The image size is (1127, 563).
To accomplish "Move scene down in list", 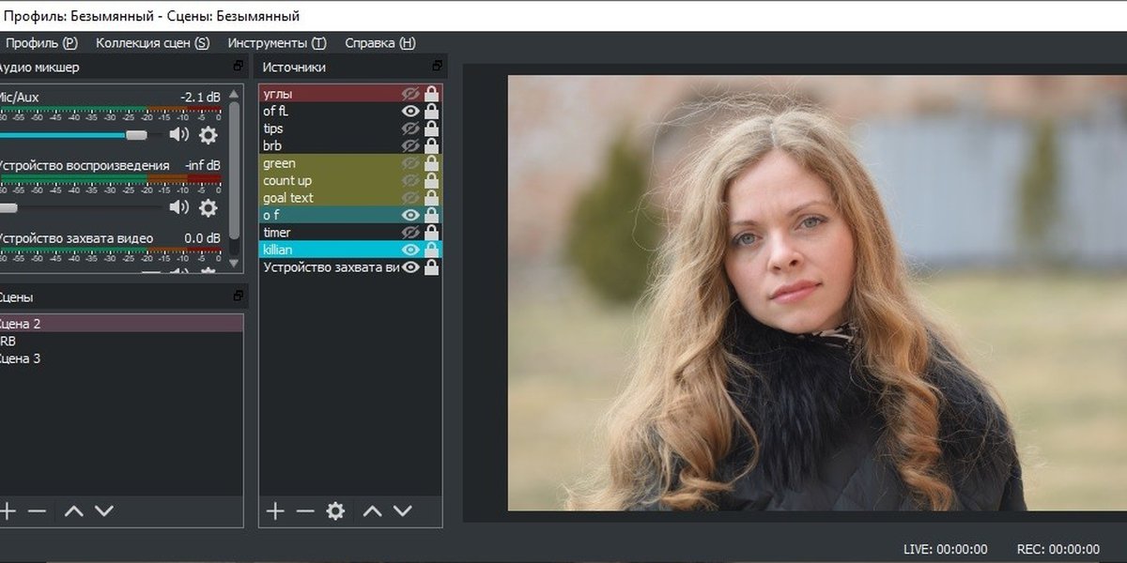I will 104,511.
